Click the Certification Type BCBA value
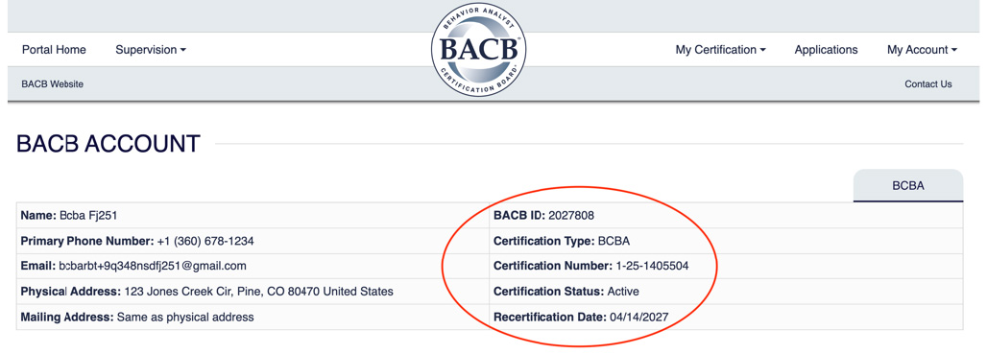The width and height of the screenshot is (987, 354). coord(614,241)
